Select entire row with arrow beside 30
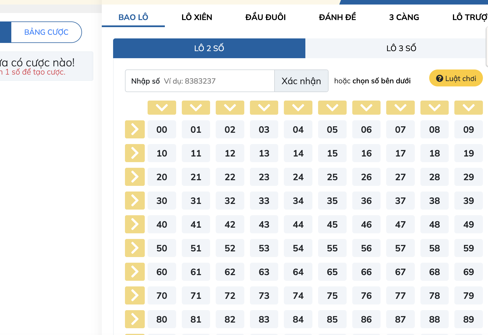The height and width of the screenshot is (335, 488). click(x=135, y=201)
